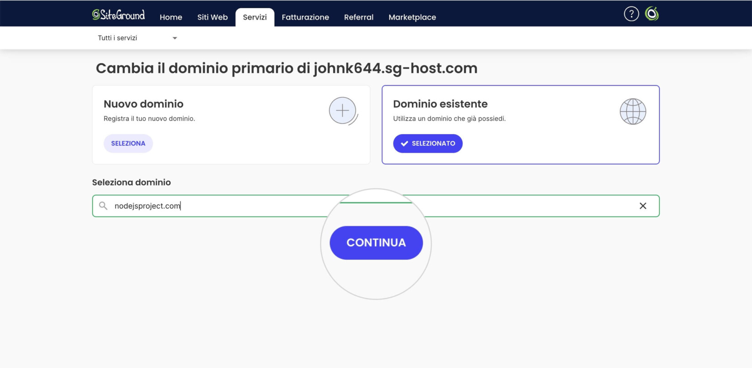Clear the domain field with the X icon
Screen dimensions: 752x368
tap(643, 206)
